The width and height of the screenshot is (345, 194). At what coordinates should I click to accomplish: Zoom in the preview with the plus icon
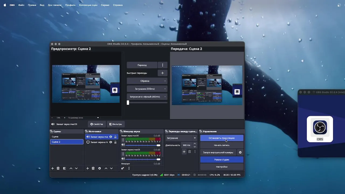[x=64, y=118]
